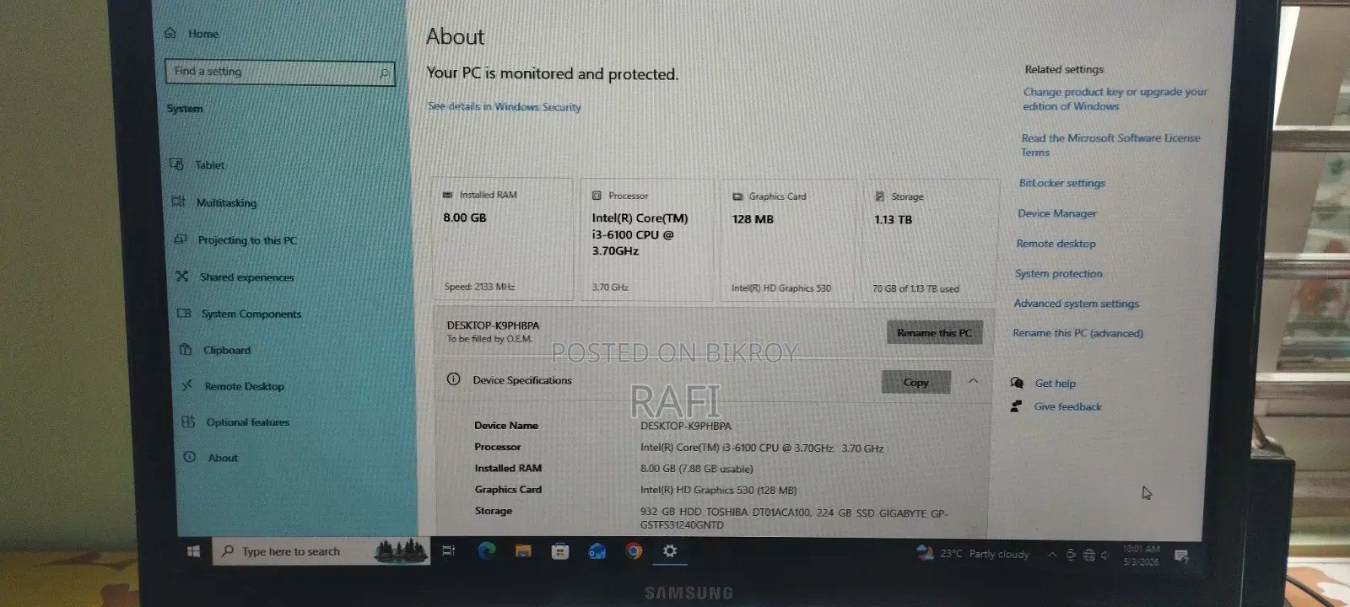Show hidden system tray icons
Image resolution: width=1350 pixels, height=607 pixels.
(x=1052, y=555)
